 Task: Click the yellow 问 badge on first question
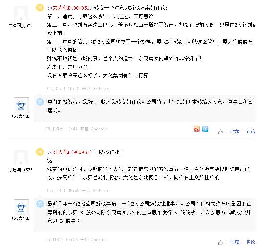tap(40, 7)
